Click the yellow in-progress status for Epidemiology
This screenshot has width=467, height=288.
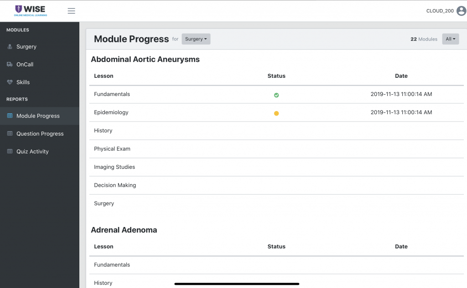point(276,113)
